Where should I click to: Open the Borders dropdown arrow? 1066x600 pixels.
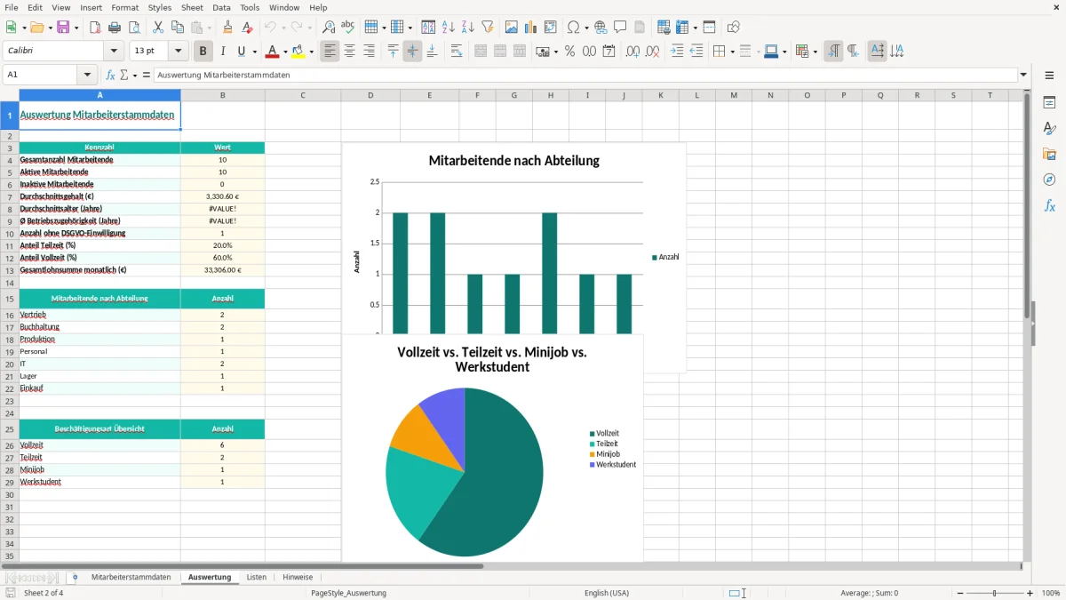pos(732,52)
